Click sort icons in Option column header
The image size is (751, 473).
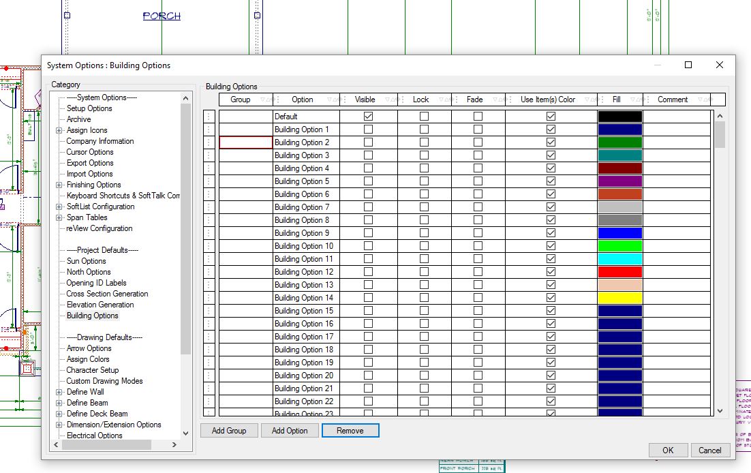coord(332,100)
